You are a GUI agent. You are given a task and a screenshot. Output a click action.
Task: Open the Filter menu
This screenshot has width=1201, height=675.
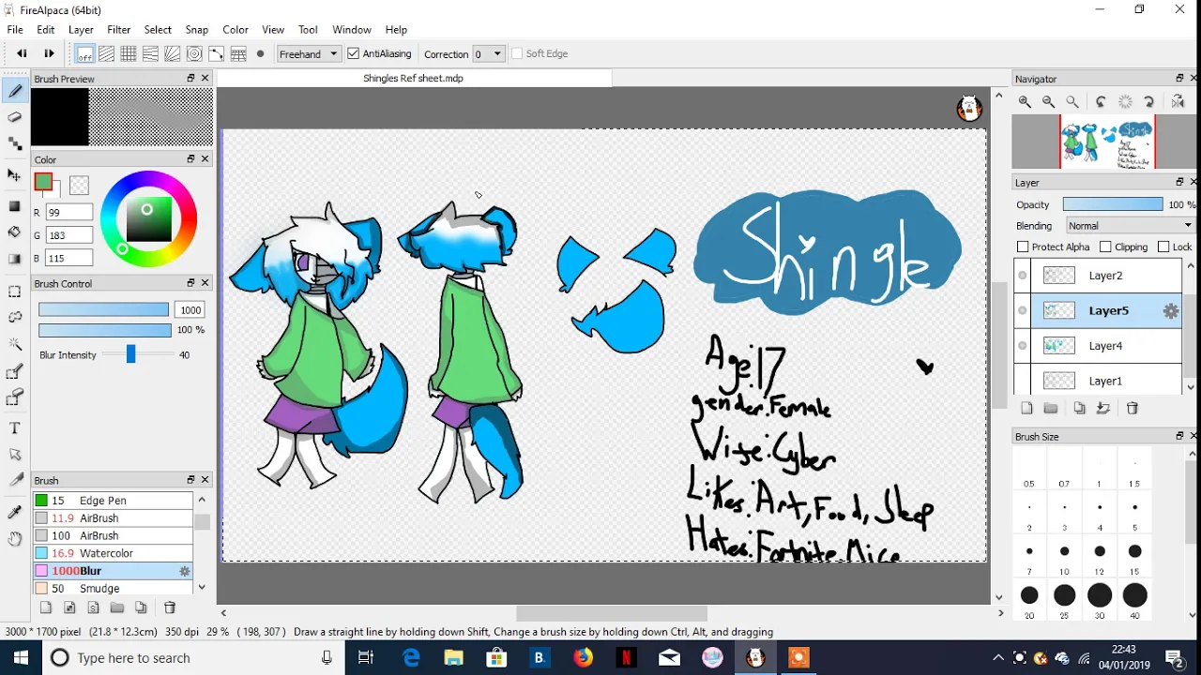pos(118,30)
